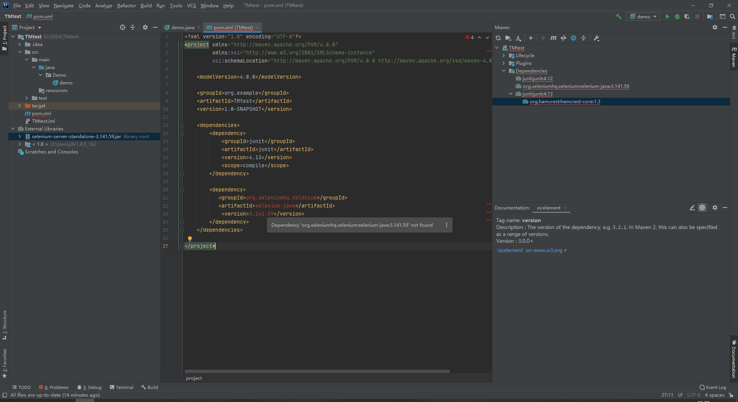Viewport: 738px width, 402px height.
Task: Open the demo run configuration dropdown
Action: pos(643,16)
